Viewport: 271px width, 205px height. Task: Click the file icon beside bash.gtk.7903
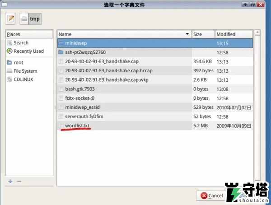pos(61,89)
